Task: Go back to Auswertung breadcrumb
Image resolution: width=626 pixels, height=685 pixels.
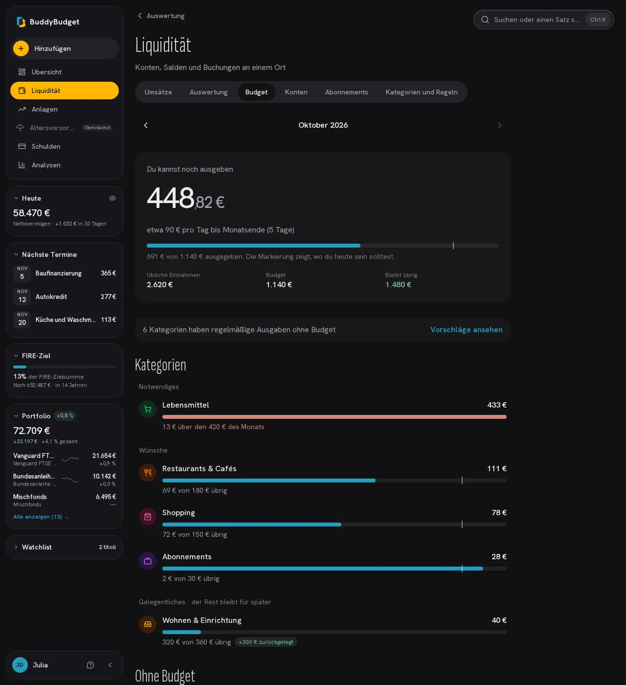Action: (161, 16)
